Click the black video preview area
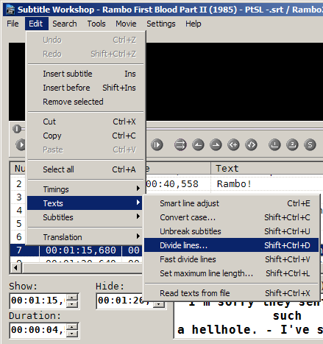This screenshot has width=323, height=344. coord(234,82)
